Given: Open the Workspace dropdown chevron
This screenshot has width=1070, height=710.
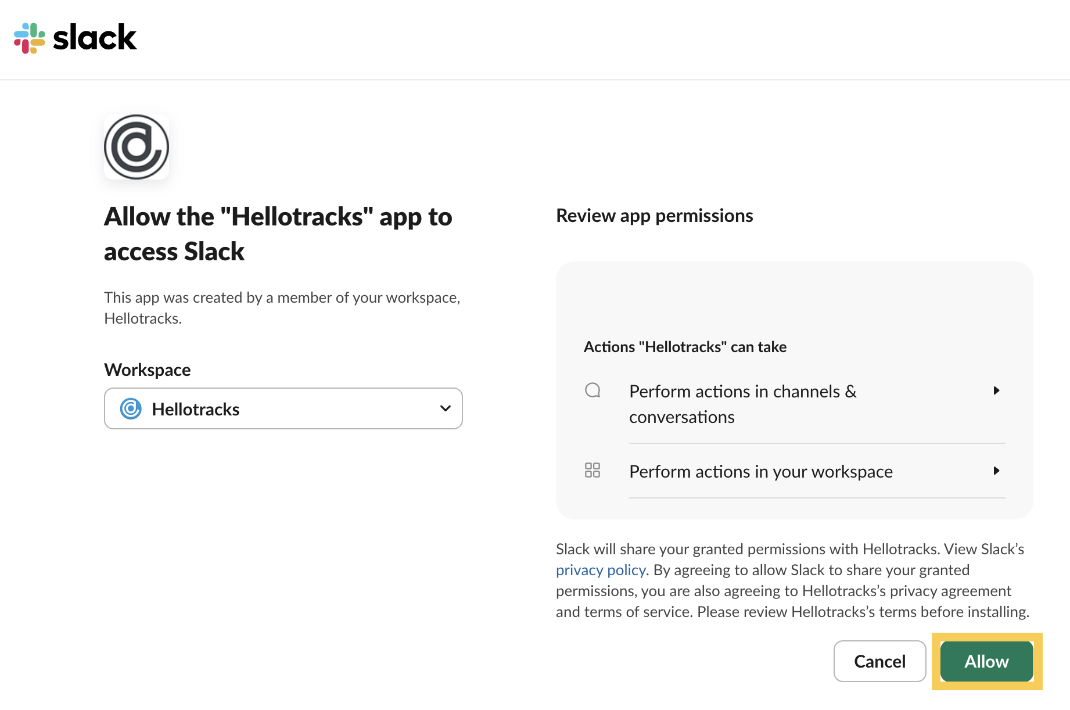Looking at the screenshot, I should tap(446, 408).
